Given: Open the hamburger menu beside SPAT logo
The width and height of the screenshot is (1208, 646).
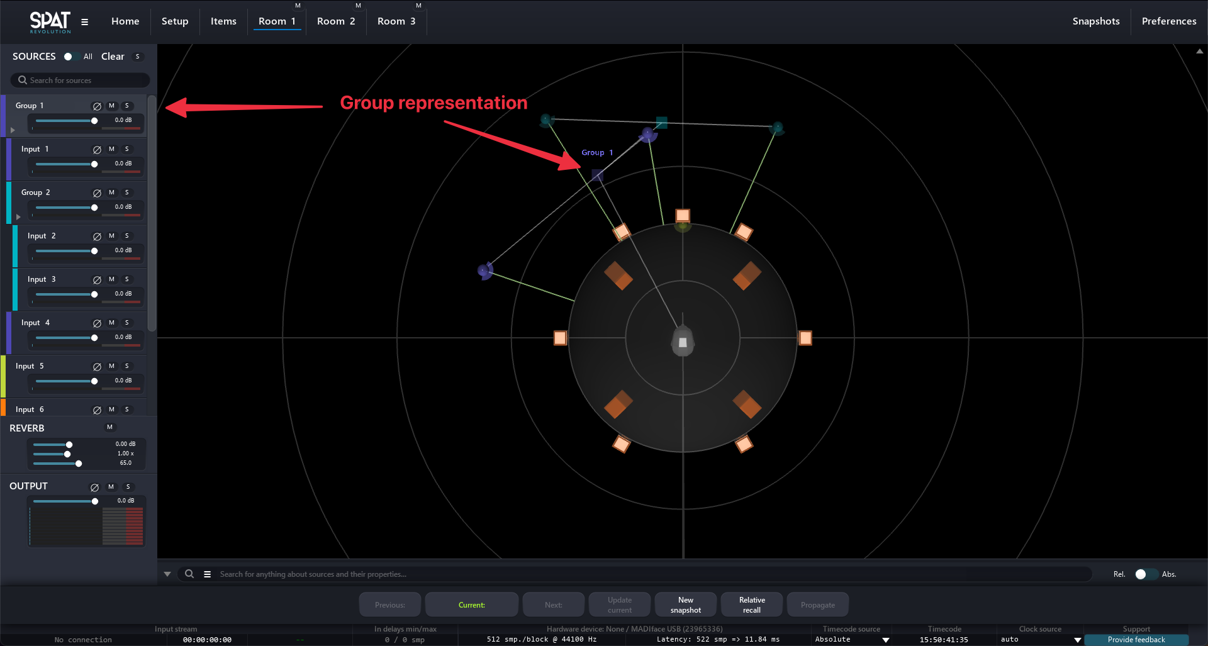Looking at the screenshot, I should pos(84,22).
